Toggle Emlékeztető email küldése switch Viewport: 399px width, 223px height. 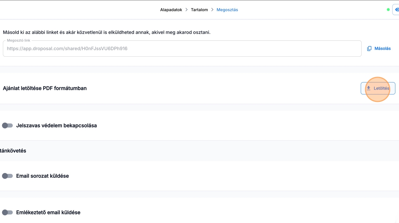[x=7, y=212]
